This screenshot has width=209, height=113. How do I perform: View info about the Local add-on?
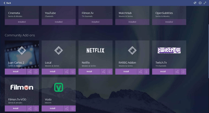[73, 72]
